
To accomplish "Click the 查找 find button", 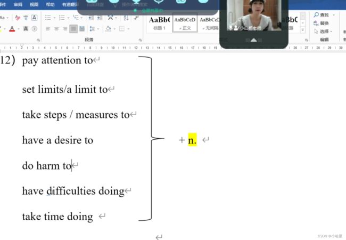I will 322,15.
